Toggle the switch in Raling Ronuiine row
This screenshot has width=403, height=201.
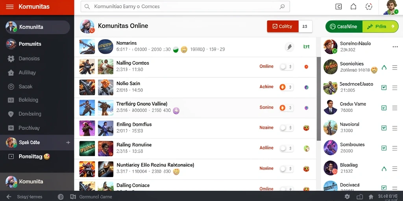[x=287, y=148]
